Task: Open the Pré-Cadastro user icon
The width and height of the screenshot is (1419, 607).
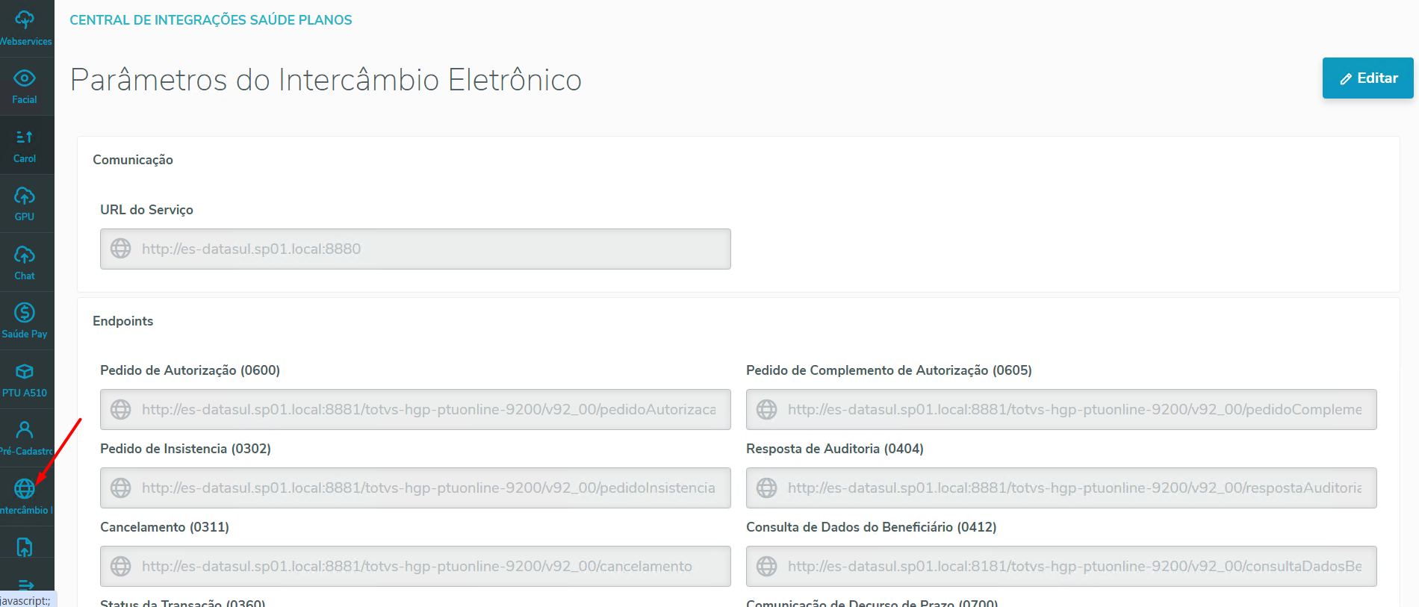Action: (25, 437)
